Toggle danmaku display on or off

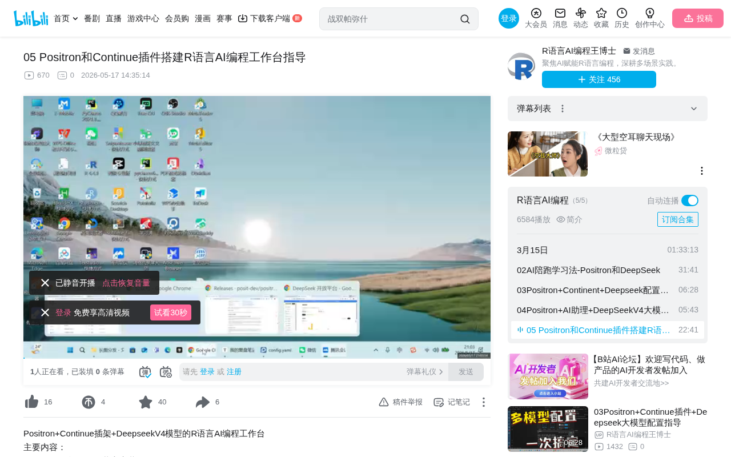pyautogui.click(x=145, y=372)
